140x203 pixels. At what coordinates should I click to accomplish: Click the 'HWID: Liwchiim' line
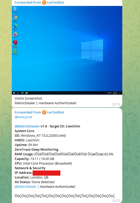click(x=27, y=140)
